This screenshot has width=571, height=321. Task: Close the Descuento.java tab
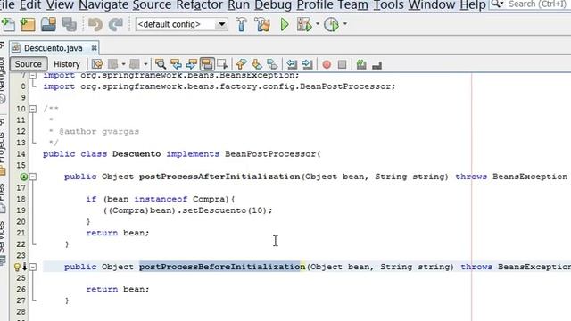94,48
